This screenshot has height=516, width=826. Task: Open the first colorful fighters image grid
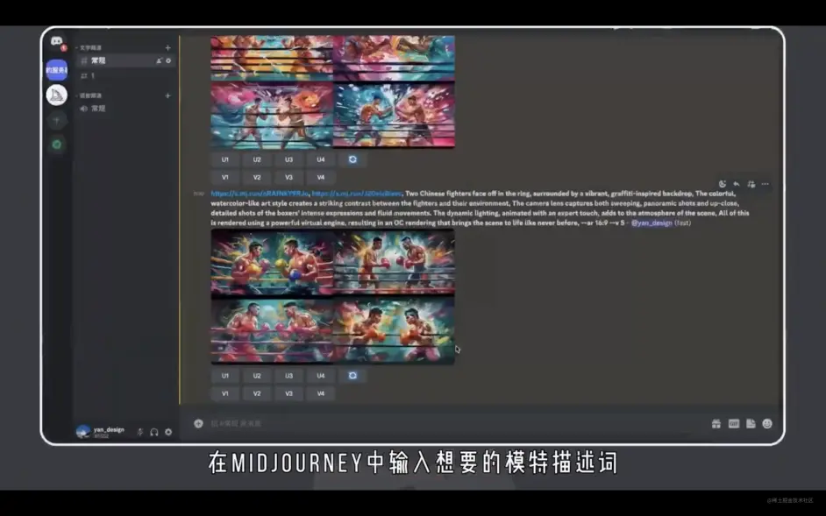click(x=333, y=92)
